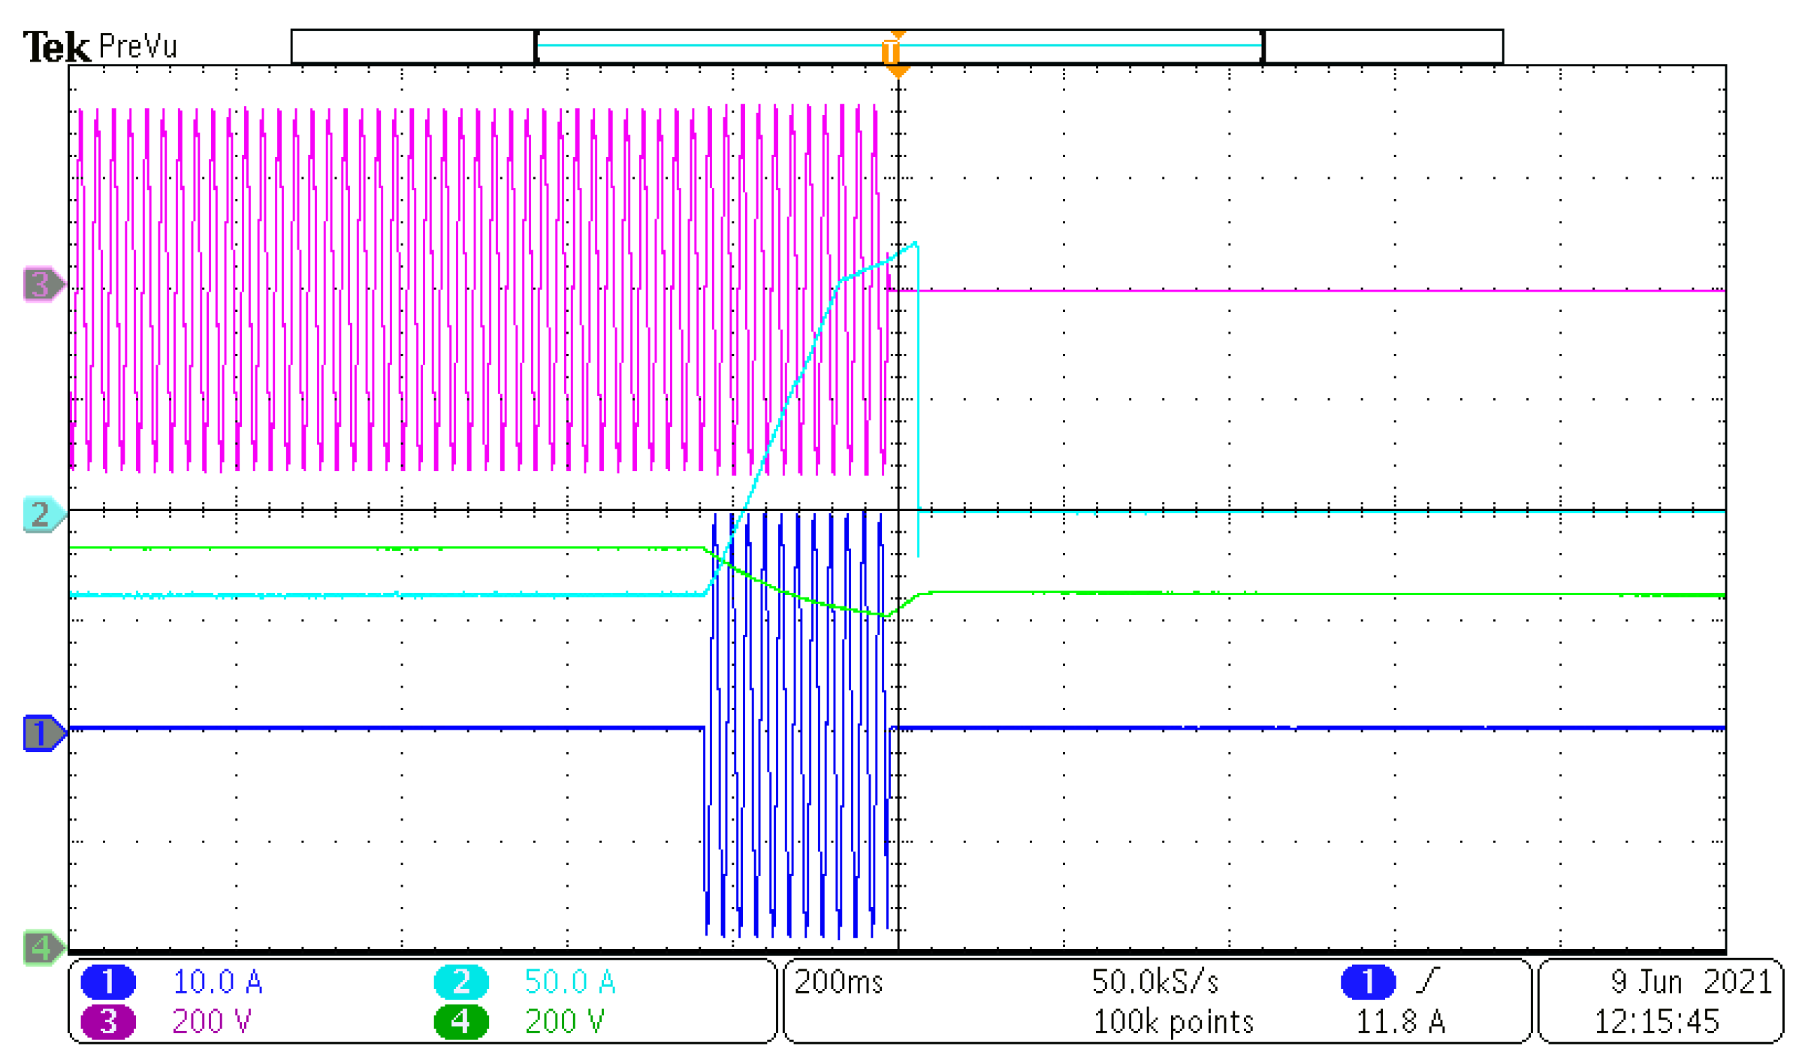Click the blue channel 1 badge in readout
1799x1058 pixels.
(x=108, y=982)
